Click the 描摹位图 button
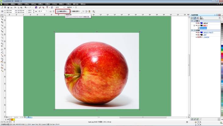This screenshot has height=126, width=223. click(75, 11)
